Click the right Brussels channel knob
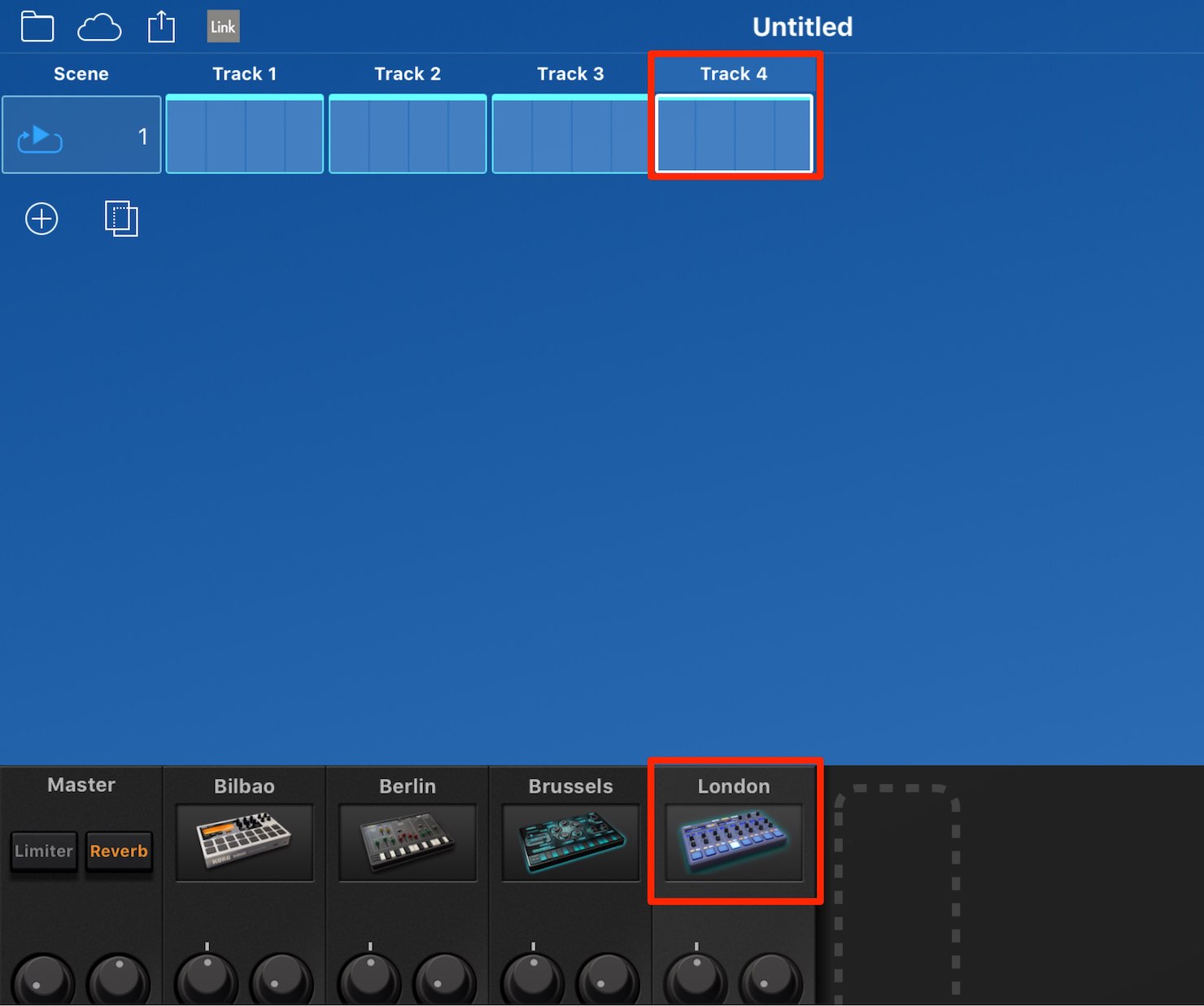Screen dimensions: 1204x1006 [x=608, y=980]
